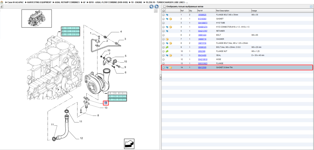Open '8010 - AXIAL-FLOW COMBINE' in the breadcrumb
The image size is (314, 150).
tap(108, 2)
